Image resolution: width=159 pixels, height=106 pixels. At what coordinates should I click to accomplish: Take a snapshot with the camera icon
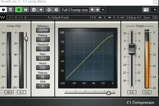click(146, 10)
